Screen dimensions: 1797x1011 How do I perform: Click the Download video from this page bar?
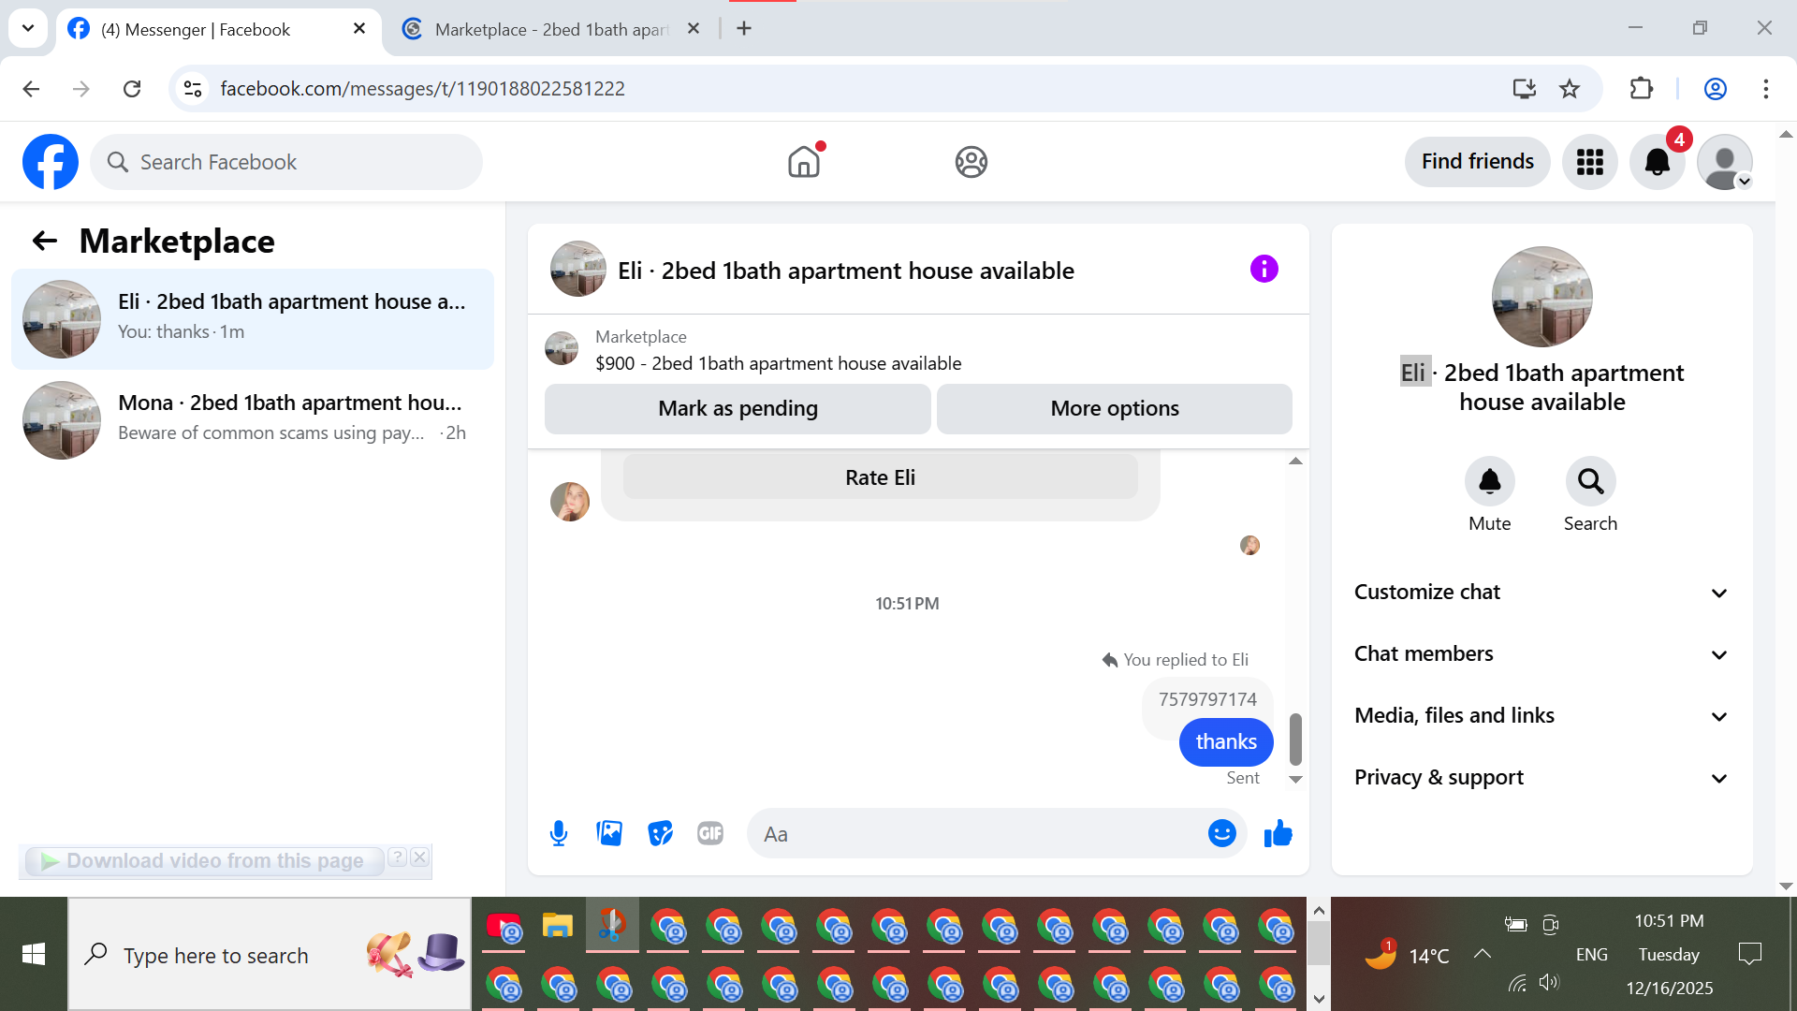204,861
